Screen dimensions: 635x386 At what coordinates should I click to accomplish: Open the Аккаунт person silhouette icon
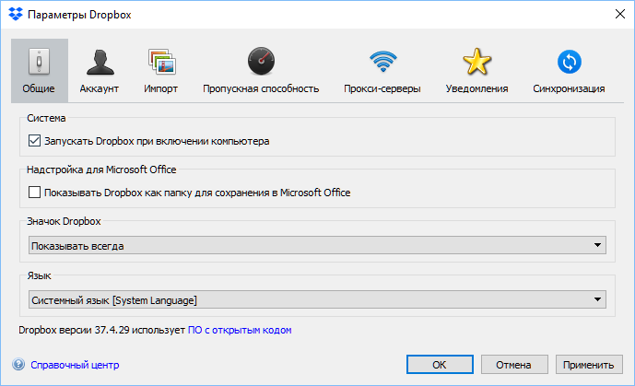coord(100,62)
